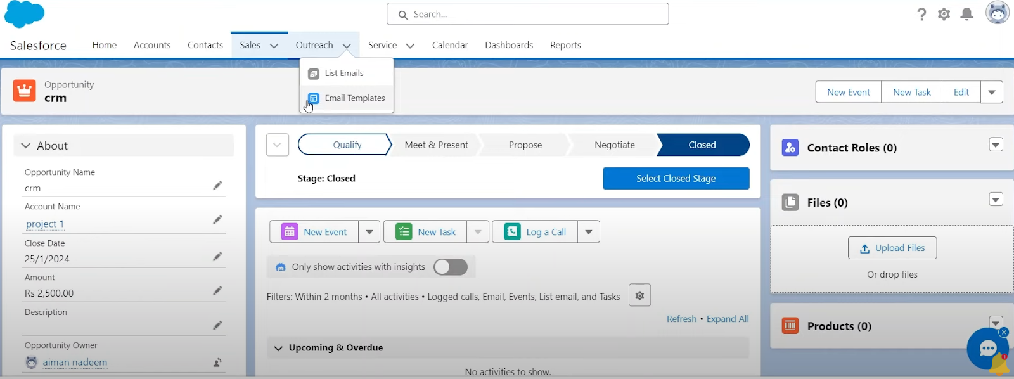Edit Opportunity Name with pencil icon
The image size is (1014, 379).
click(x=217, y=186)
